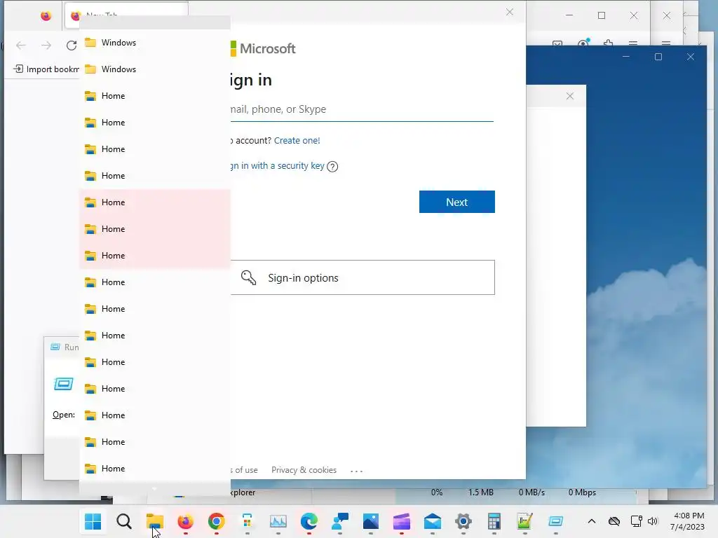This screenshot has width=718, height=538.
Task: Select the pinned Firefox tab icon
Action: (46, 16)
